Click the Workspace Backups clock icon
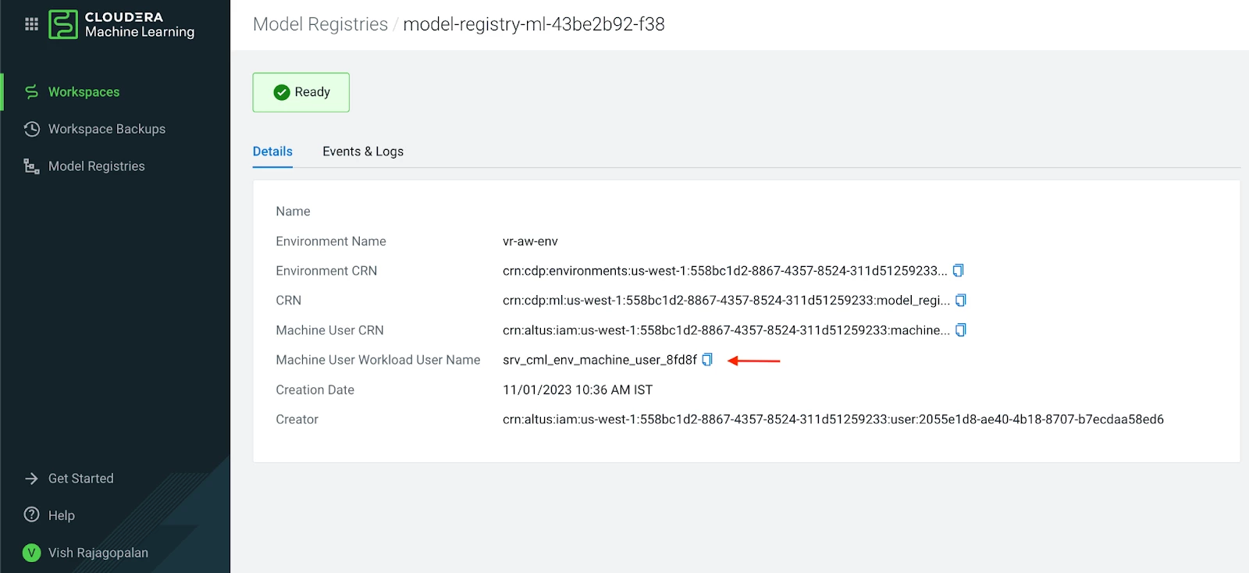Viewport: 1249px width, 573px height. pos(31,129)
